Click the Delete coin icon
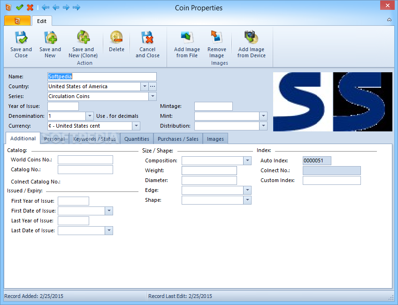 (116, 38)
